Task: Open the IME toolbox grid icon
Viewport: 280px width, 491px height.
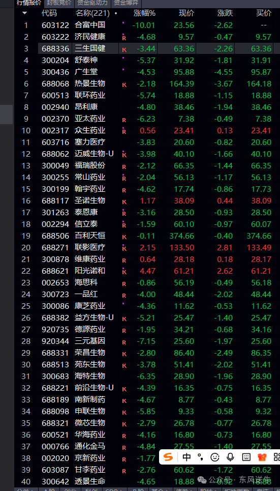Action: pos(277,457)
